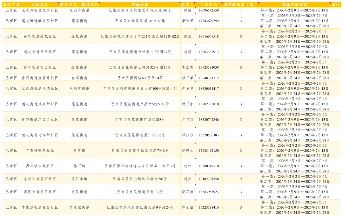Screen dimensions: 343x217
Task: Click the 李家沱街道 township cell
Action: pyautogui.click(x=79, y=207)
